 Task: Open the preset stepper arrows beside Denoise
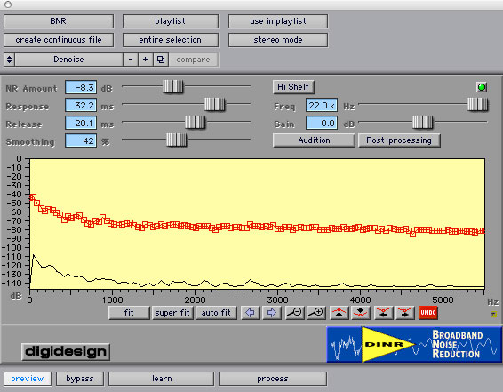(x=9, y=60)
